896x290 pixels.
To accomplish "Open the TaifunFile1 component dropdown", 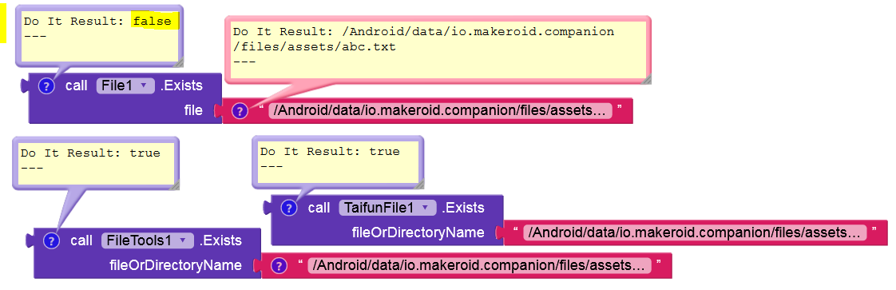I will tap(387, 208).
